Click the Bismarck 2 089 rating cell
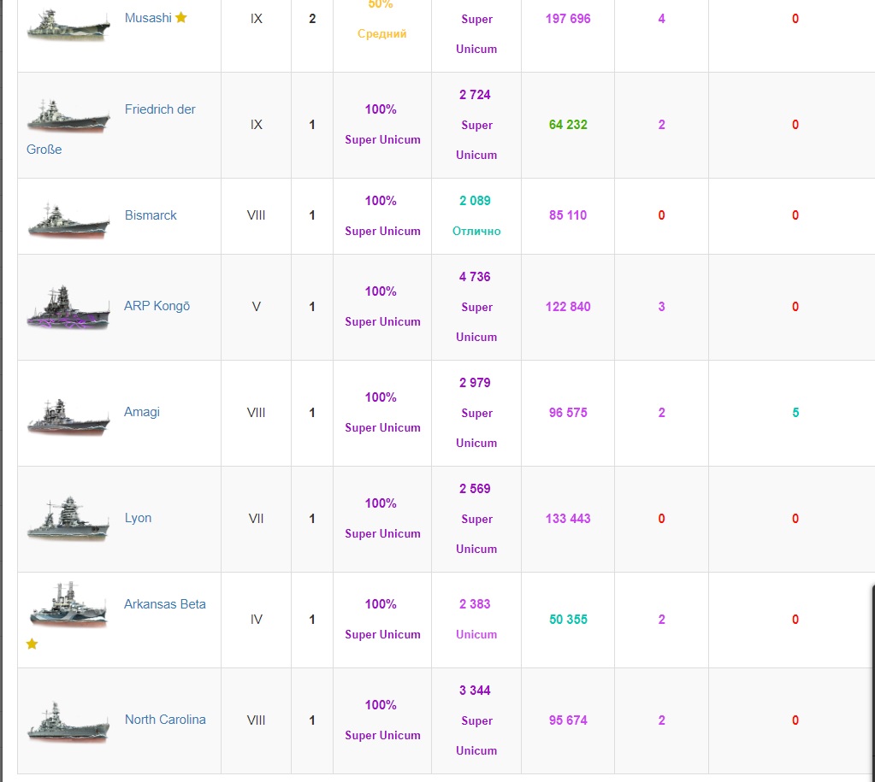875x782 pixels. (x=475, y=201)
